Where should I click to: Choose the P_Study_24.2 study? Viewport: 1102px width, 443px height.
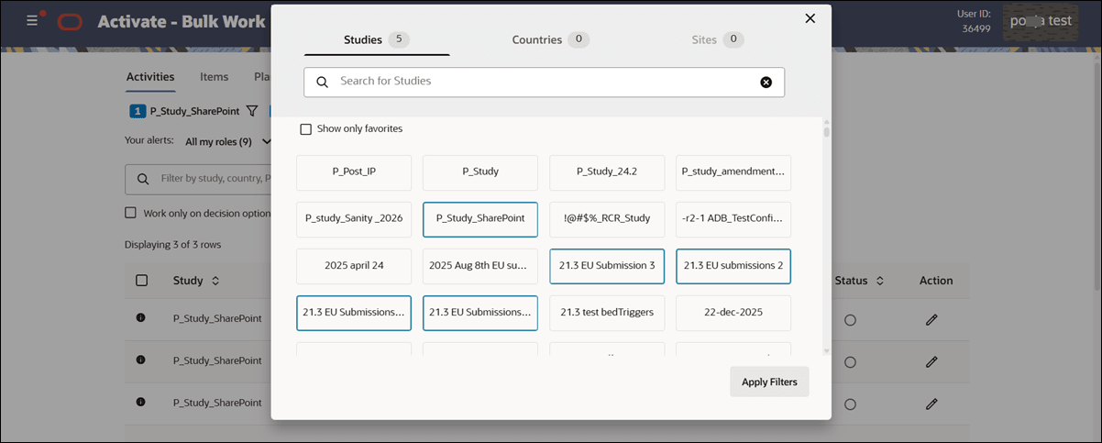[607, 172]
